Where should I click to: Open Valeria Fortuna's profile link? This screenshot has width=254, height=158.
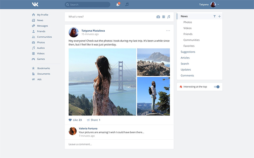[x=88, y=128]
